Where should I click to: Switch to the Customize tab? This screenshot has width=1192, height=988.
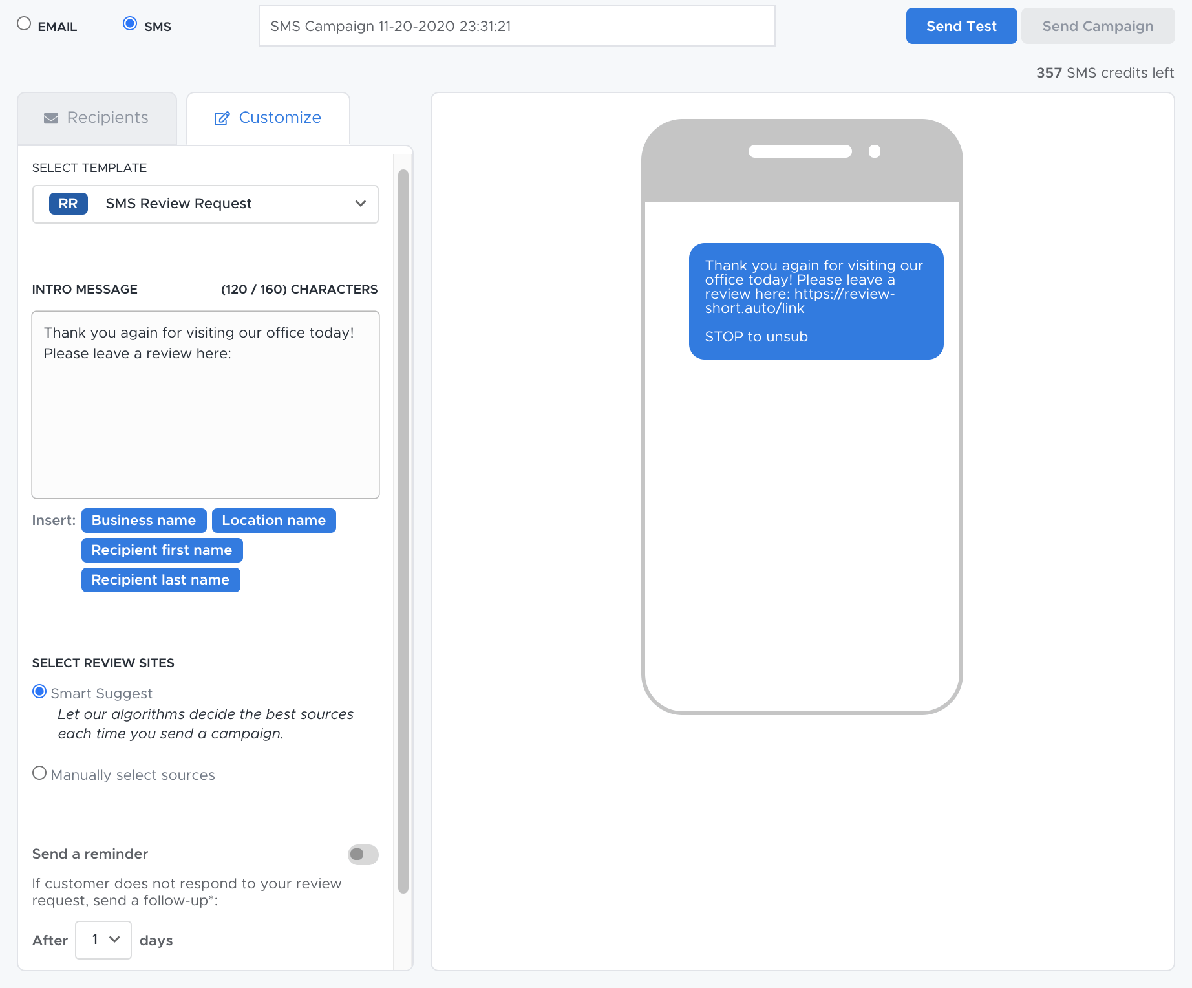(x=268, y=118)
